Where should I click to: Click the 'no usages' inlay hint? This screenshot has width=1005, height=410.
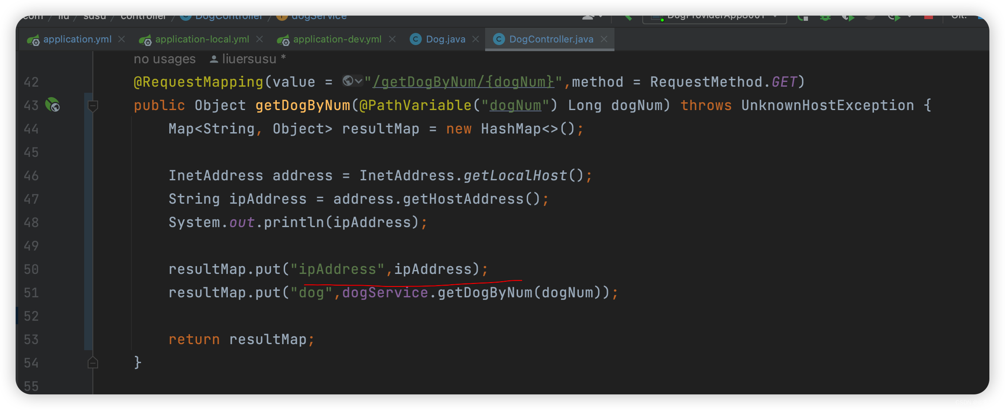[x=164, y=59]
